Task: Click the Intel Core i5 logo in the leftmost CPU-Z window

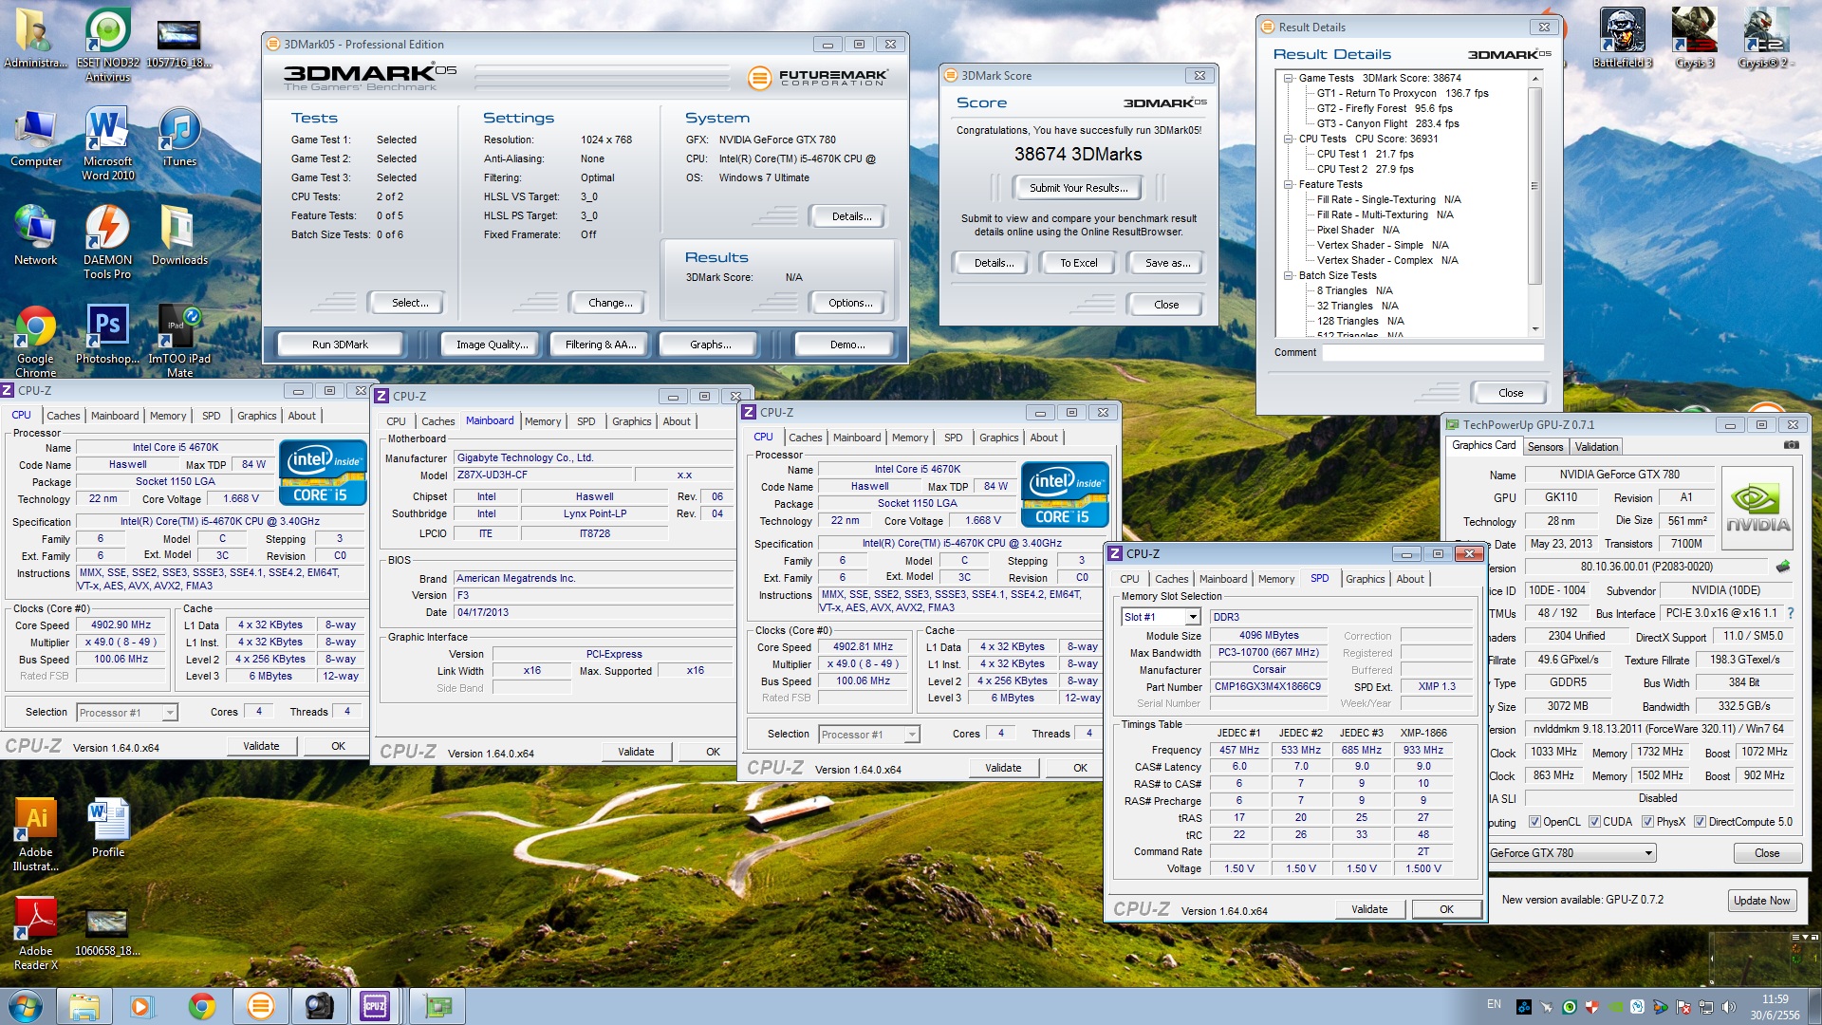Action: [323, 473]
